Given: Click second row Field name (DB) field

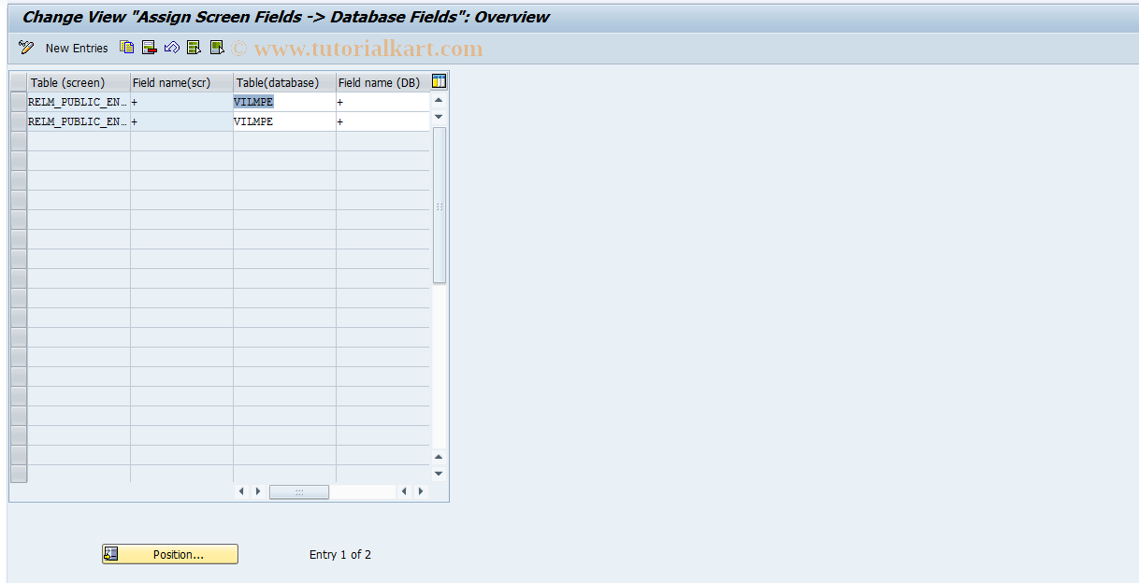Looking at the screenshot, I should pos(383,121).
